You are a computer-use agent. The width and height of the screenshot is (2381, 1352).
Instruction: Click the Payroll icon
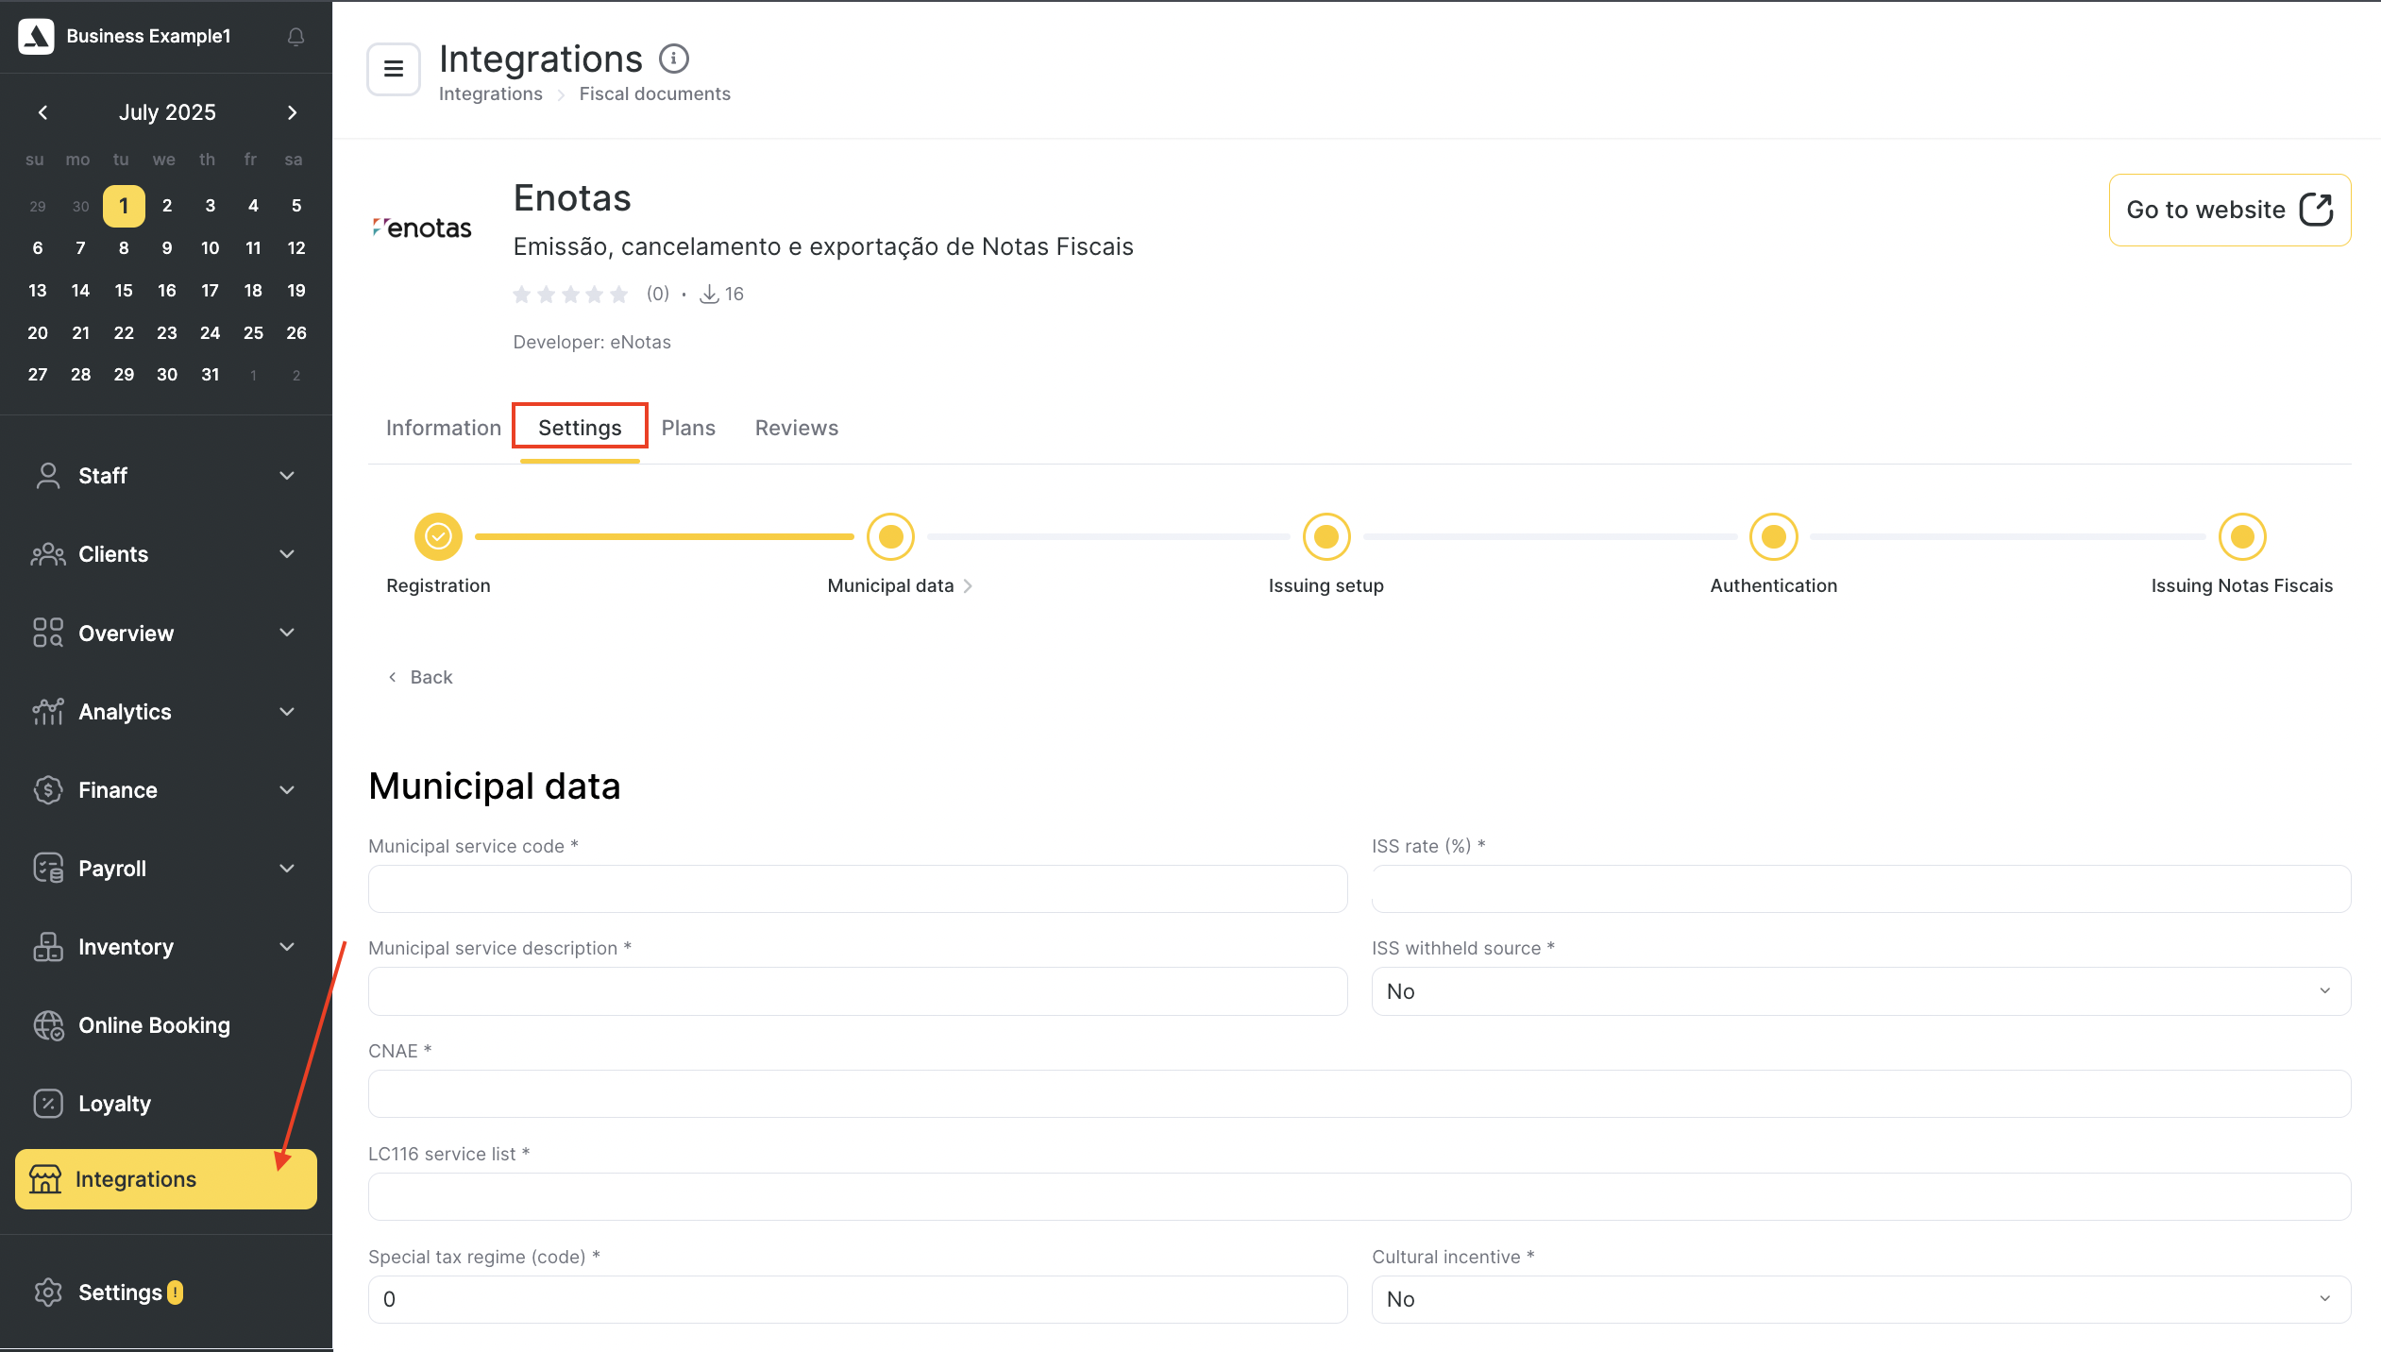(47, 868)
